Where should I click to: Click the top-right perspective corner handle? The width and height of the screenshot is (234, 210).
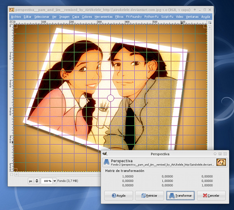click(x=205, y=26)
